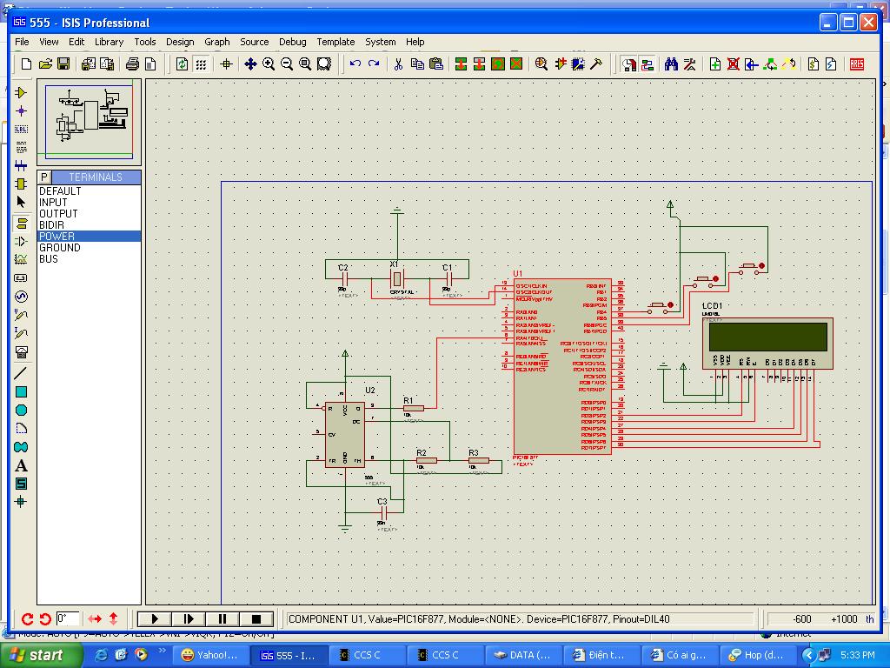Open the Library menu
Image resolution: width=890 pixels, height=668 pixels.
[x=109, y=42]
